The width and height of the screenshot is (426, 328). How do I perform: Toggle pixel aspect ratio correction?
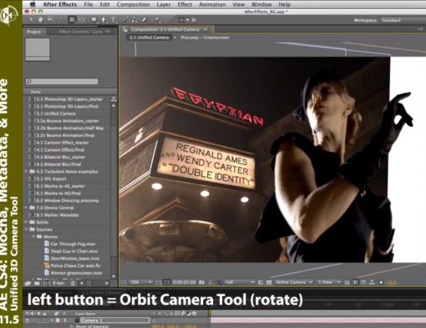tap(347, 282)
